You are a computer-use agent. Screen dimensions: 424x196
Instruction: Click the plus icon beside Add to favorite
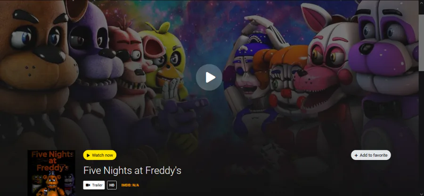356,155
